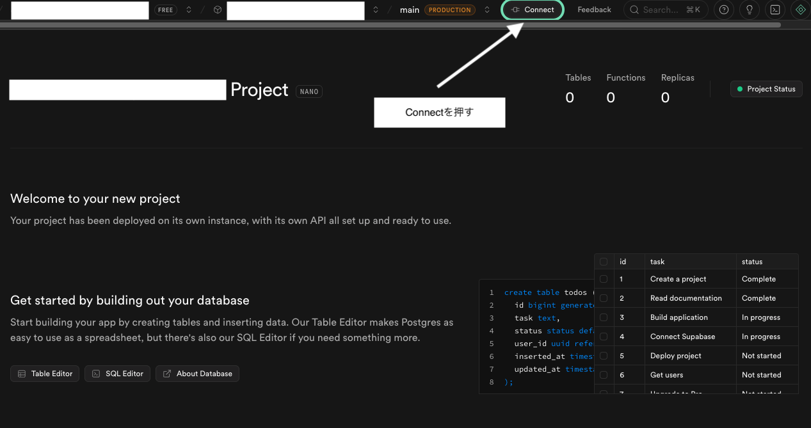Open the project switcher dropdown chevrons

(x=376, y=10)
